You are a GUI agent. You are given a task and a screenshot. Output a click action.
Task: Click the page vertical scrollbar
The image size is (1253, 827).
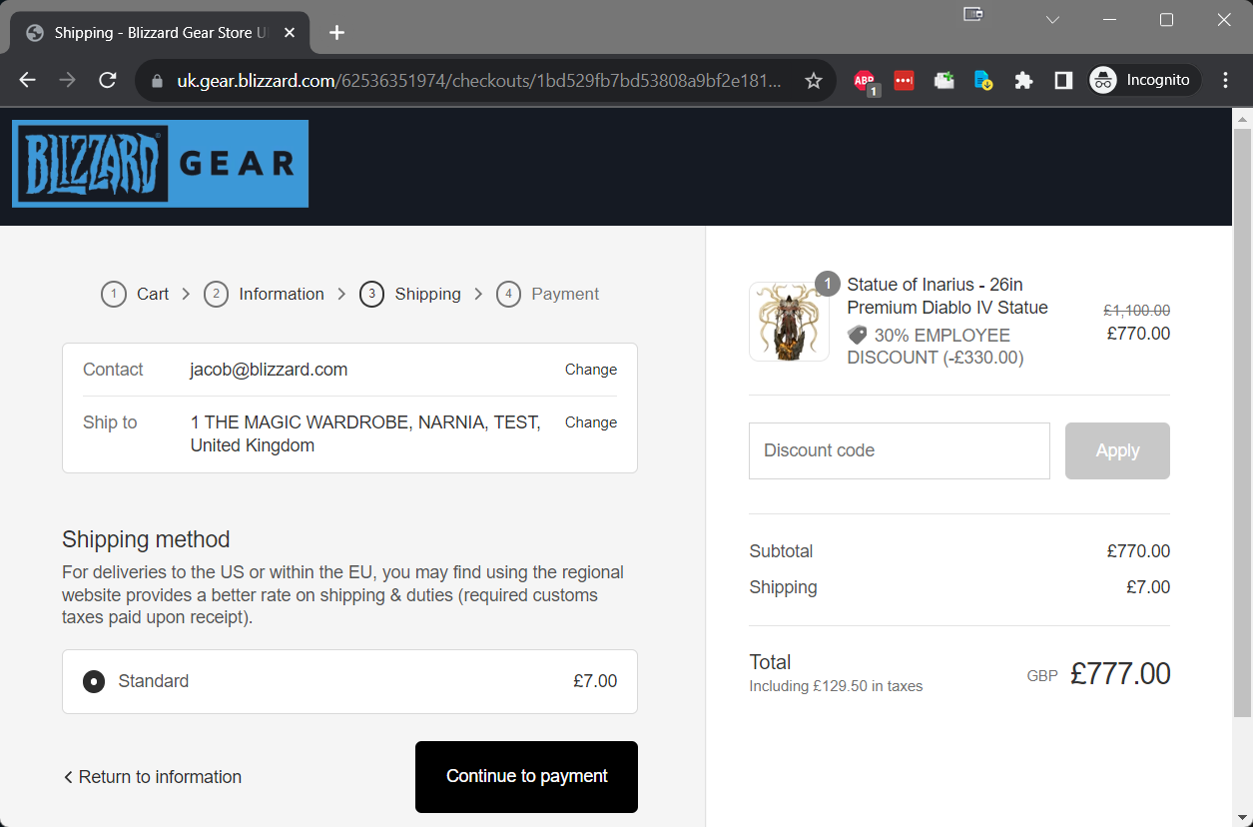coord(1242,422)
